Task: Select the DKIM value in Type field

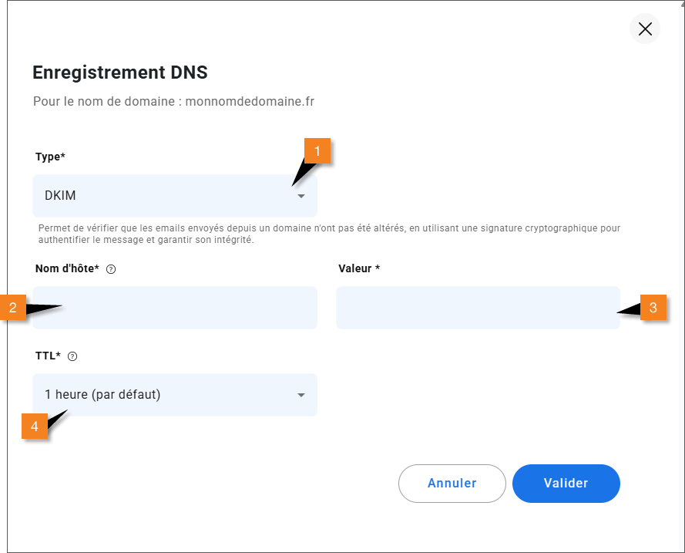Action: (60, 195)
